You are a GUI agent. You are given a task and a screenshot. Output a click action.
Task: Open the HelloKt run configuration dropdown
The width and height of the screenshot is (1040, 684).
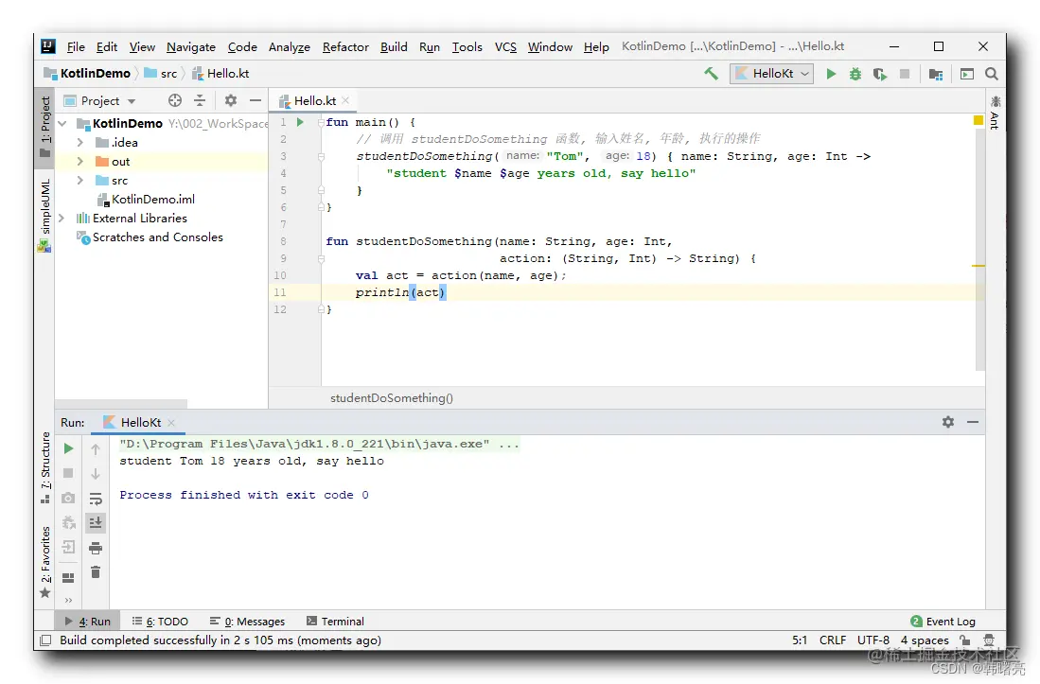(771, 74)
